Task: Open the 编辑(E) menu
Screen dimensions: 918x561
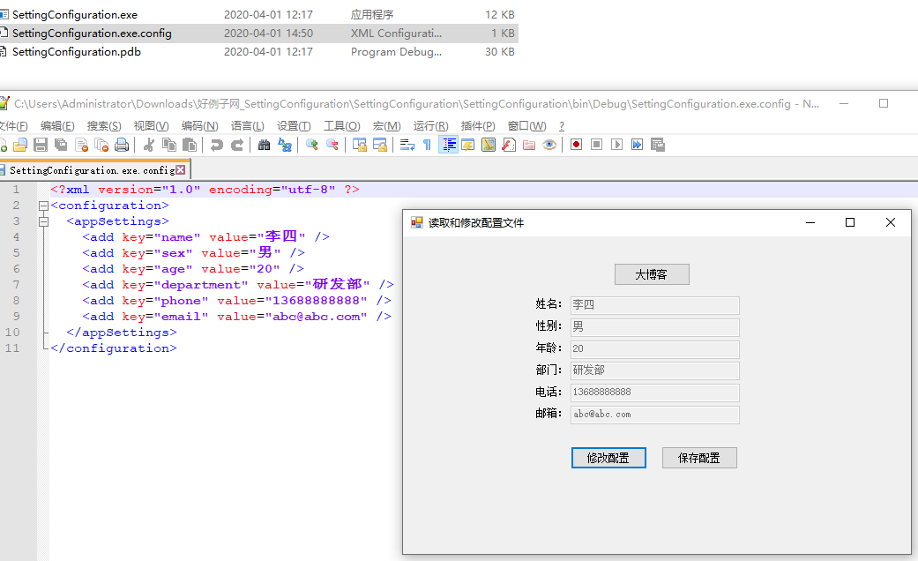Action: click(56, 126)
